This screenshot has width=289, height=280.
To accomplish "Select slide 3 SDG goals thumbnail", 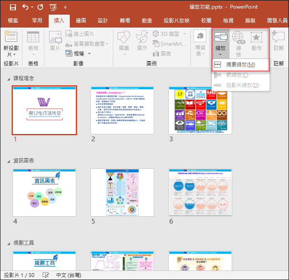I will pos(200,110).
